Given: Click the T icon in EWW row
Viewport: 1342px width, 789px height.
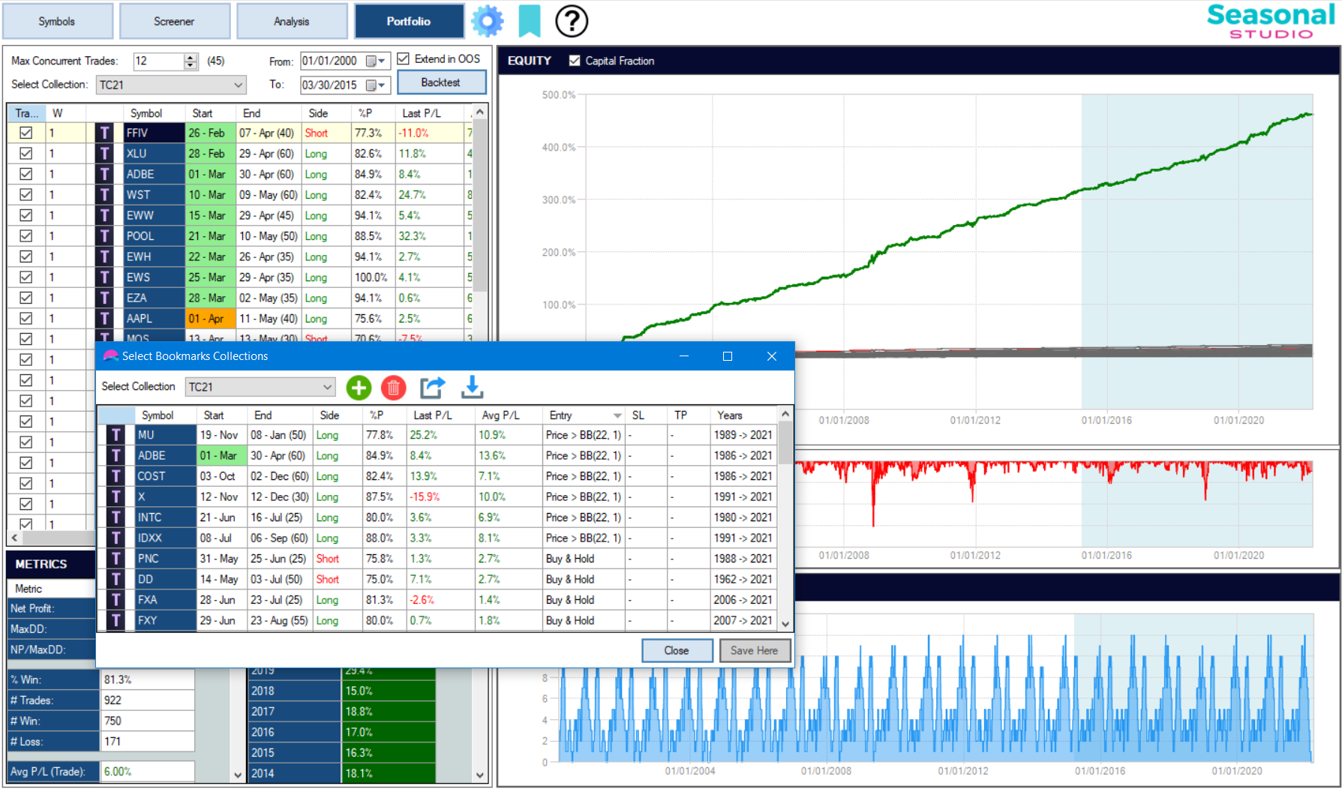Looking at the screenshot, I should coord(105,215).
